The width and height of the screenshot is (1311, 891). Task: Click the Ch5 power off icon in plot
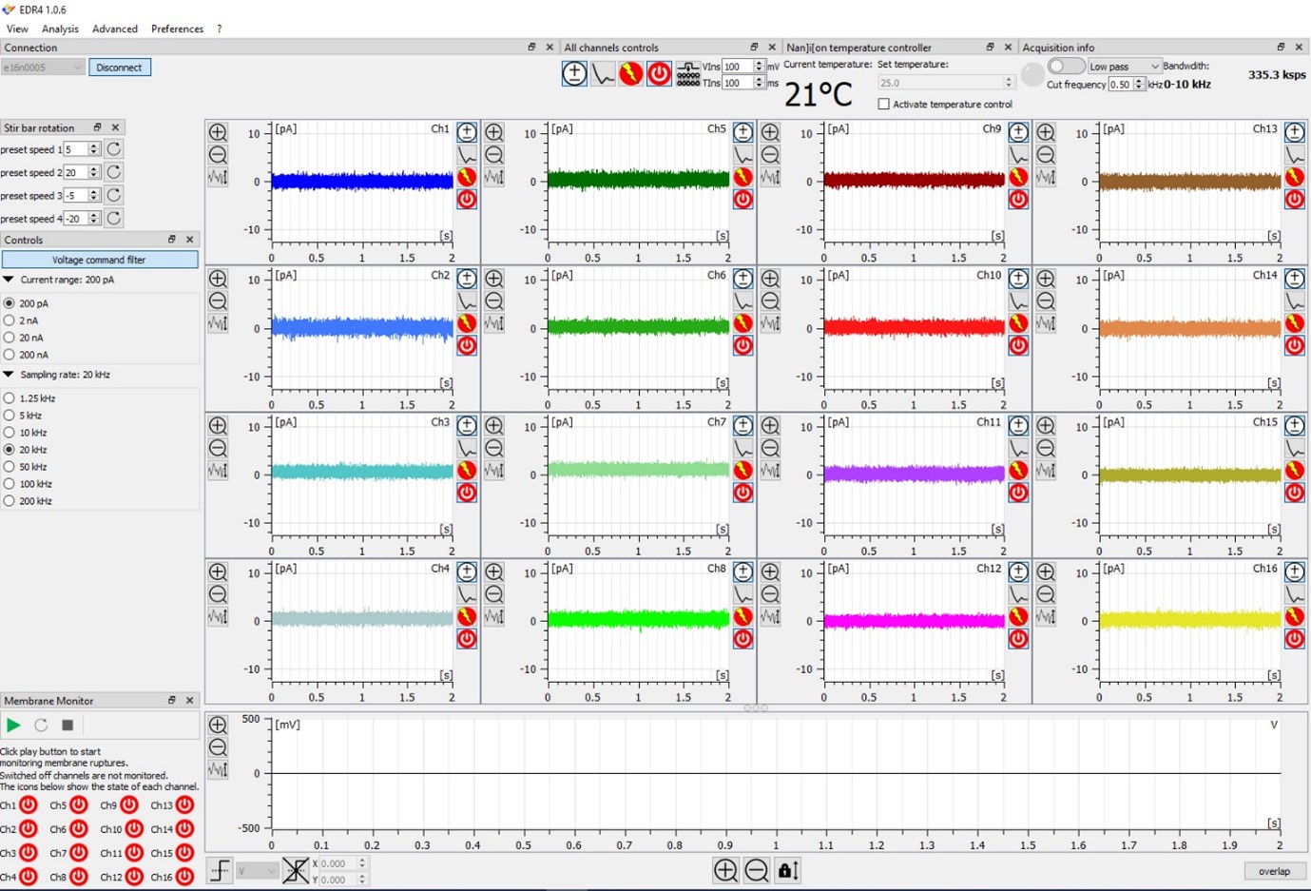click(743, 200)
